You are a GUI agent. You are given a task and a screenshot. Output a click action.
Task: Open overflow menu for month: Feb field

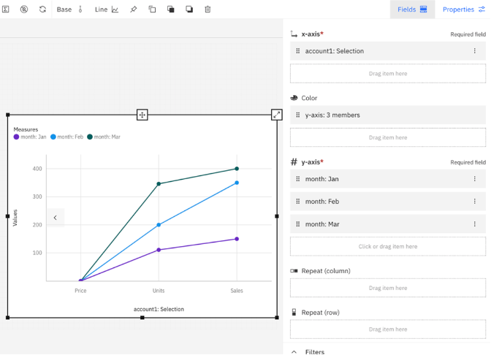click(475, 202)
